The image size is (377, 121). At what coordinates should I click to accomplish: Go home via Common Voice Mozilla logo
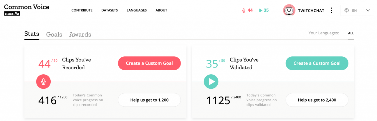(27, 10)
